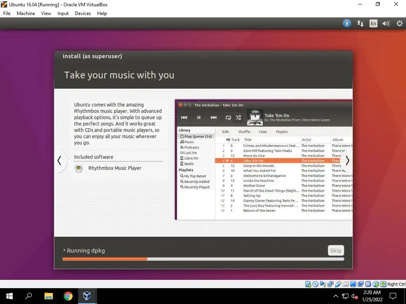
Task: Click the mouse integration status icon
Action: pos(376,284)
